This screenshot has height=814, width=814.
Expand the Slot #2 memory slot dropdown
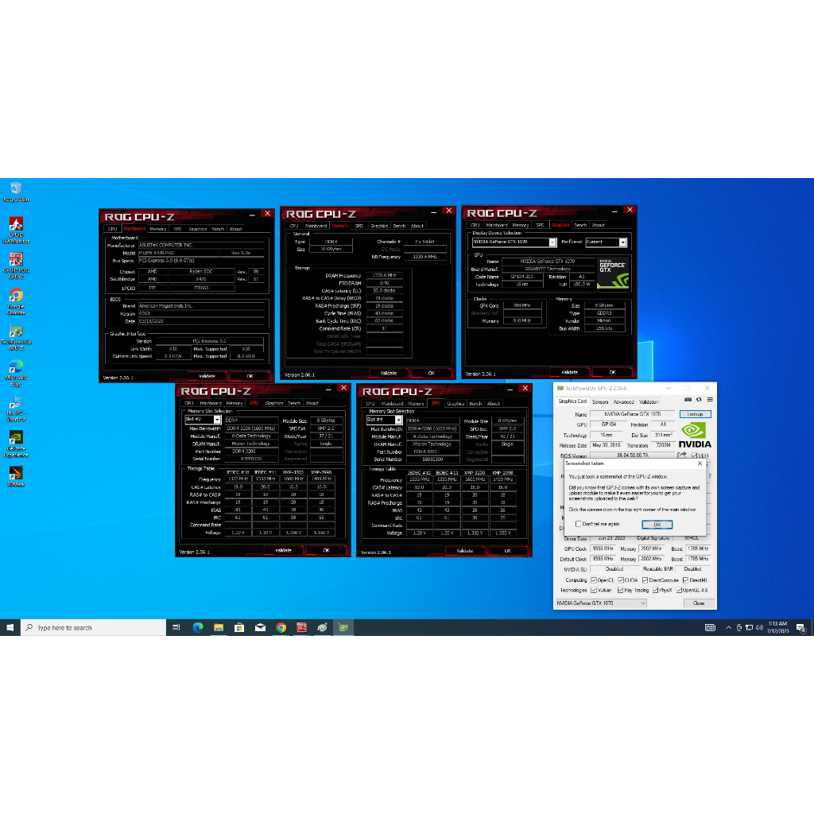[x=217, y=420]
